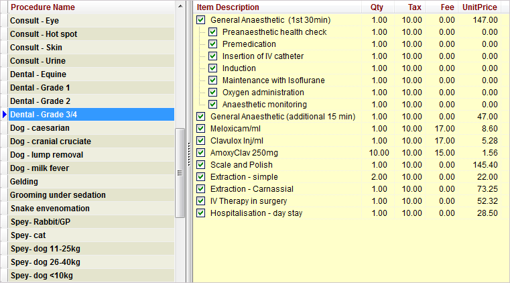Screen dimensions: 510x283
Task: Click the procedure list scrollbar thumb
Action: (180, 172)
